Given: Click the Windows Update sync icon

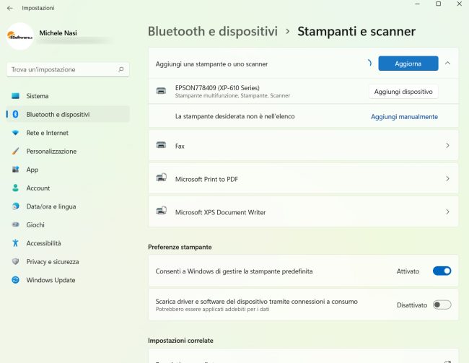Looking at the screenshot, I should click(x=15, y=280).
